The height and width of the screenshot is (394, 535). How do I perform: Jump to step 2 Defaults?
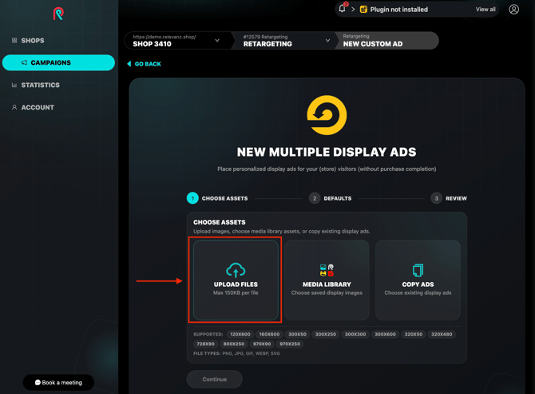pyautogui.click(x=331, y=198)
